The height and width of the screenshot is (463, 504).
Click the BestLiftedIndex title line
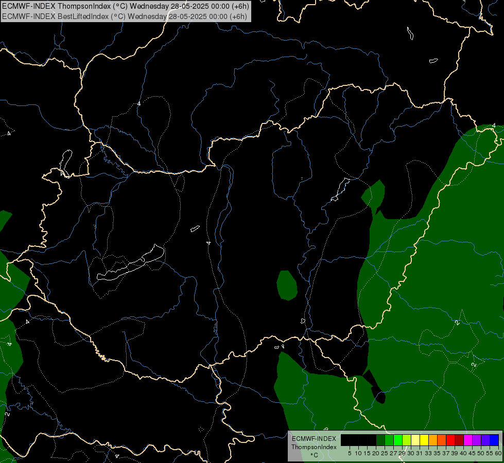(x=125, y=16)
